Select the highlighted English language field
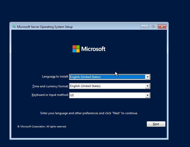Viewport: 190px width, 147px height. 107,77
